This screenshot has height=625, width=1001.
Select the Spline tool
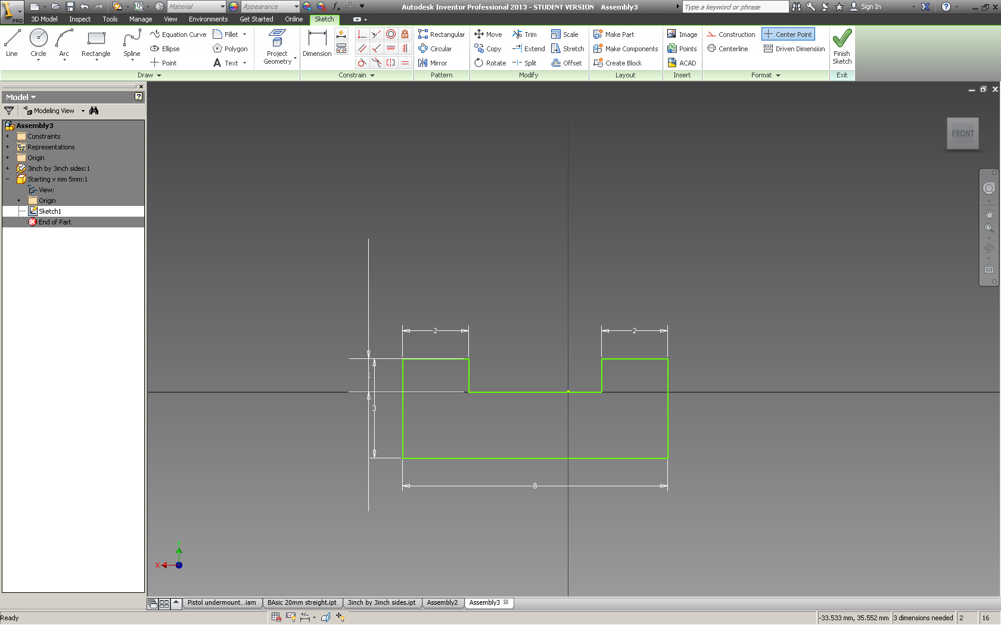click(x=132, y=43)
